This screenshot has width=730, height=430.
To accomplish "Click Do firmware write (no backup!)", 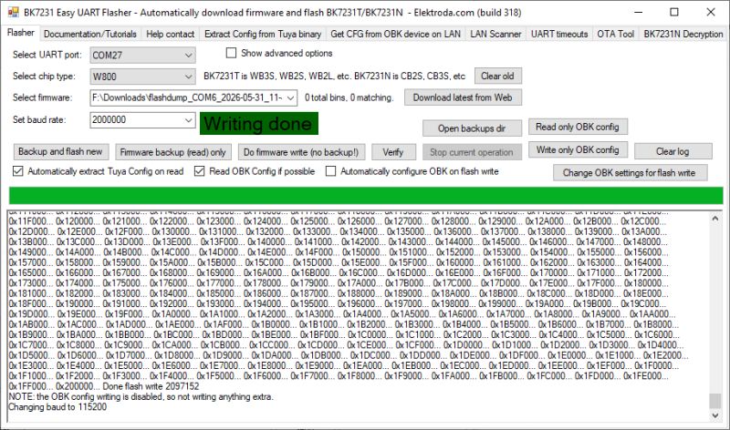I will pyautogui.click(x=301, y=152).
